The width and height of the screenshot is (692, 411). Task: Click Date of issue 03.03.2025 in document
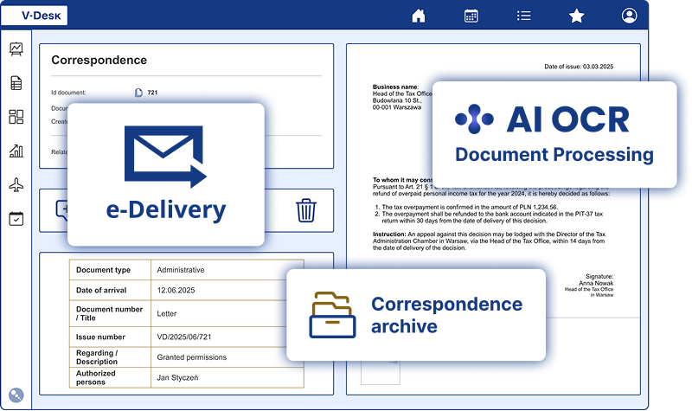click(579, 67)
